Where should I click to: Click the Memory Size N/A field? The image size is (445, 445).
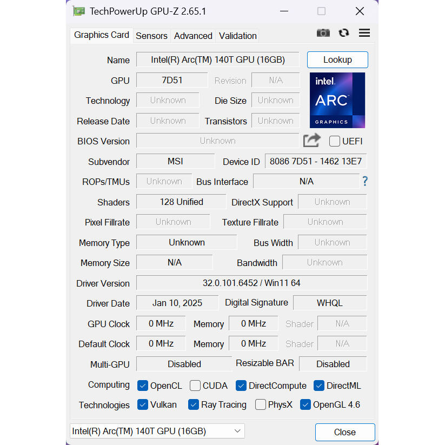[x=174, y=262]
